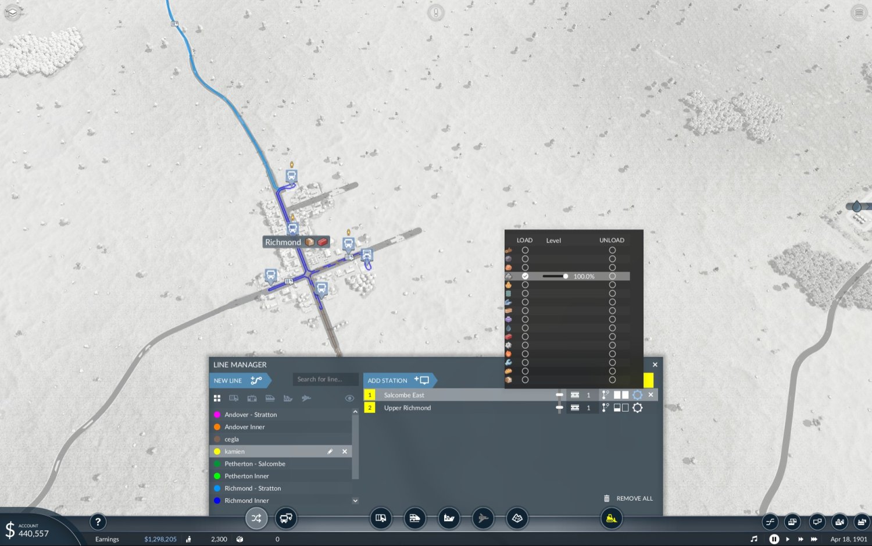The height and width of the screenshot is (546, 872).
Task: Open stop settings gear for Salcombe East
Action: (638, 395)
